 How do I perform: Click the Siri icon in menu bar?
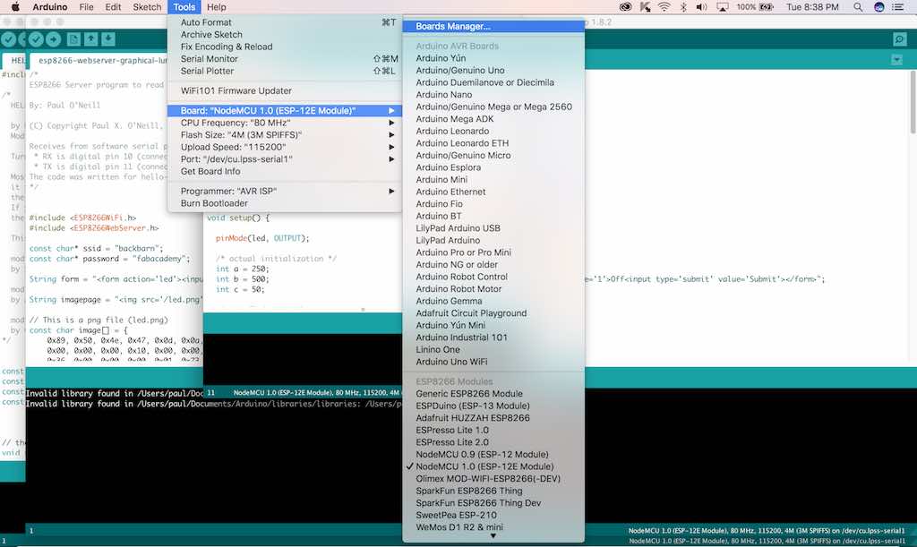(x=879, y=7)
